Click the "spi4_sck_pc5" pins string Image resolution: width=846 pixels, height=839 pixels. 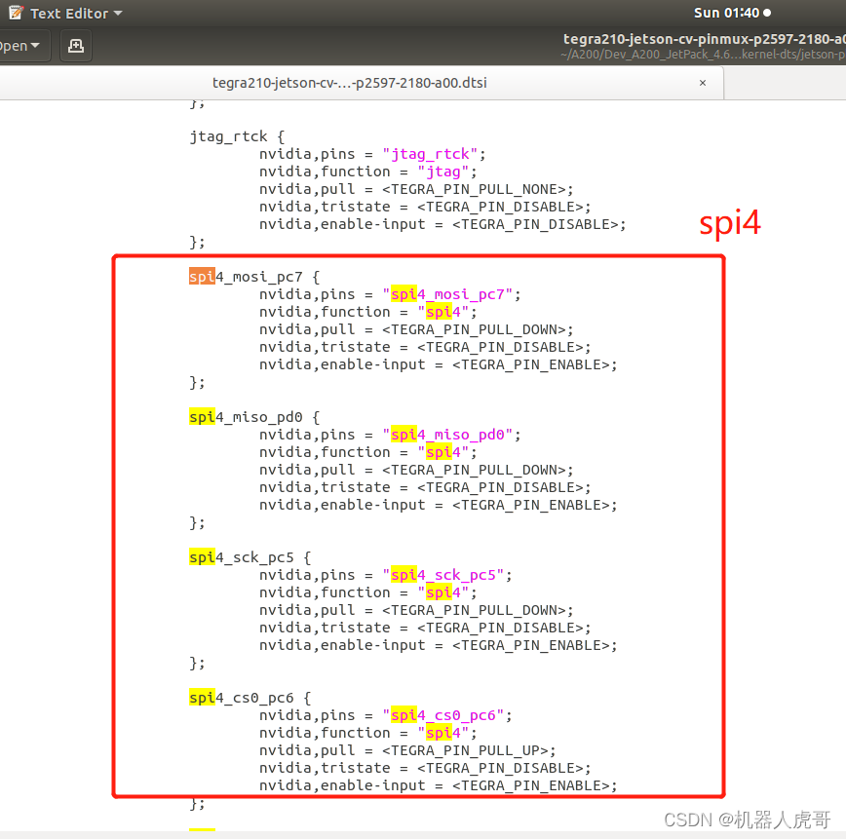442,575
